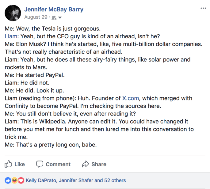The image size is (210, 189).
Task: Click the thumbs-up Like icon
Action: 8,164
